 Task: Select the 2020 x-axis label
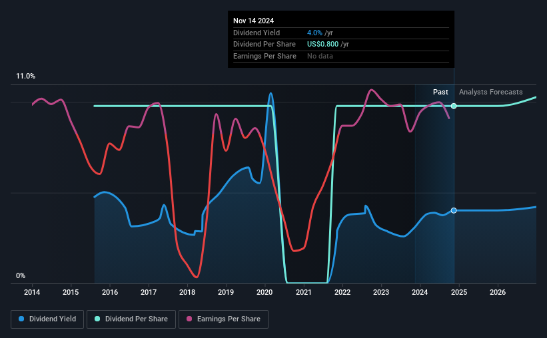point(265,292)
